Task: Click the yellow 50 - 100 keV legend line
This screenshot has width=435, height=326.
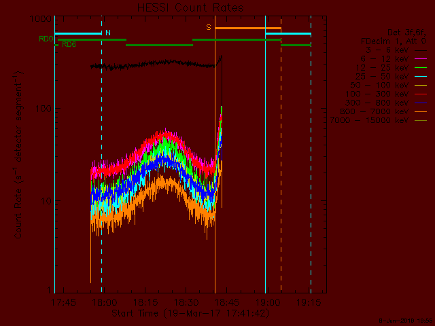Action: point(421,86)
